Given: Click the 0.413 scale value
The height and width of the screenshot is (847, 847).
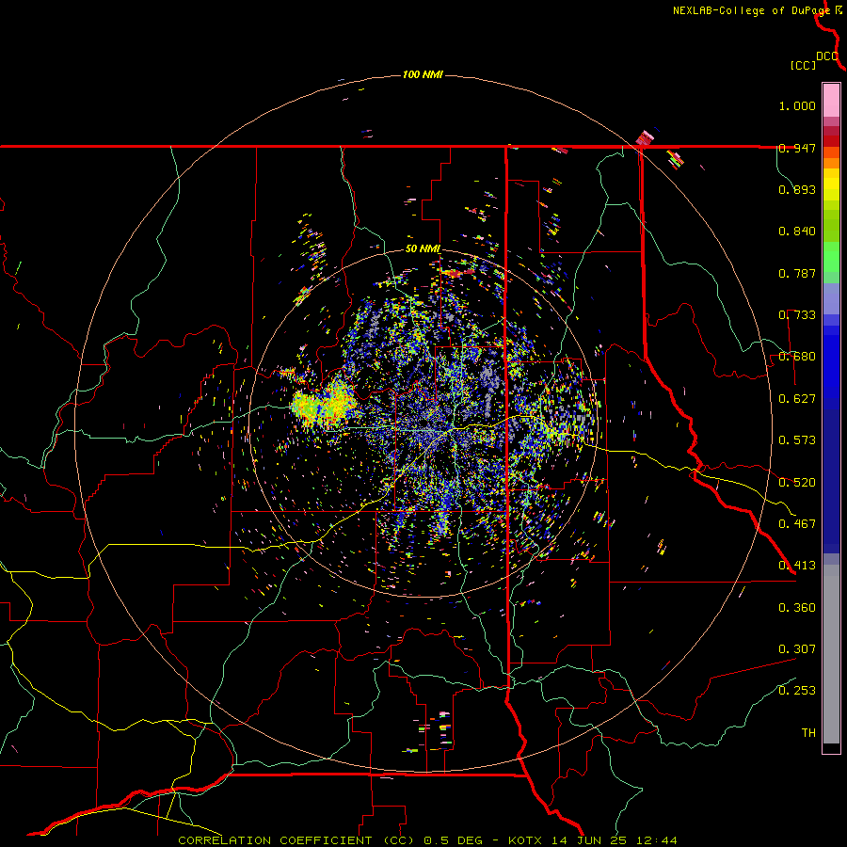Looking at the screenshot, I should (x=797, y=566).
